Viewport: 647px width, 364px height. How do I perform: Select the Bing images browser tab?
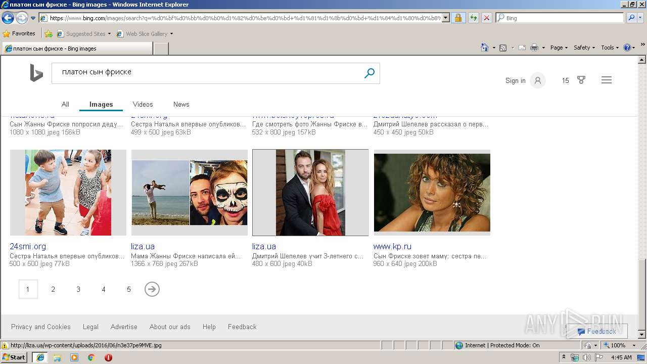[x=77, y=49]
